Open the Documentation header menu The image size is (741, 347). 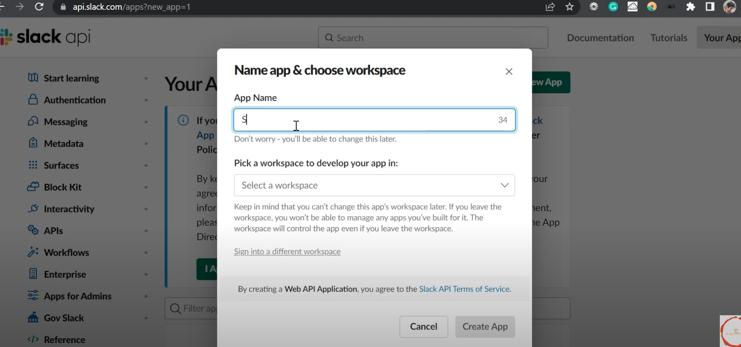[x=600, y=38]
